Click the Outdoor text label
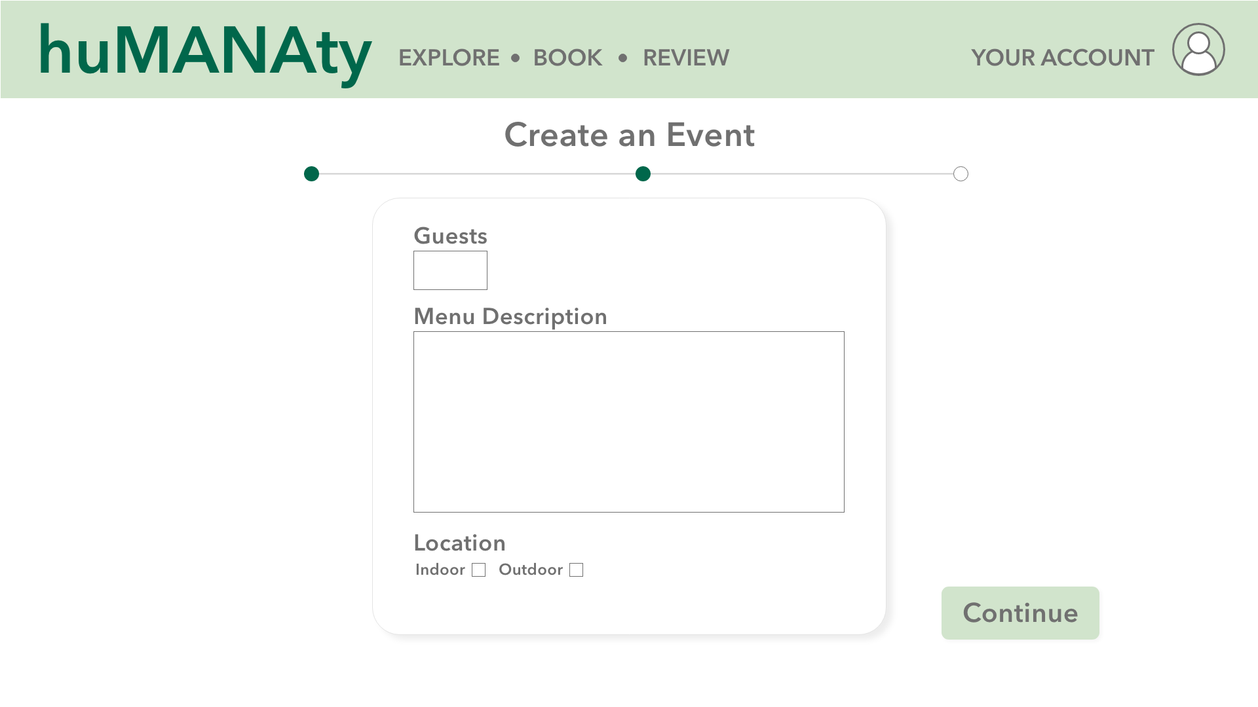This screenshot has width=1258, height=707. [x=530, y=570]
